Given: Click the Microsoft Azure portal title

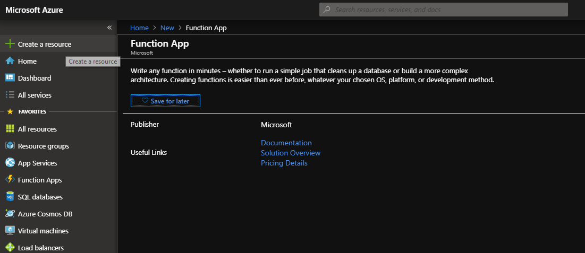Looking at the screenshot, I should click(34, 10).
